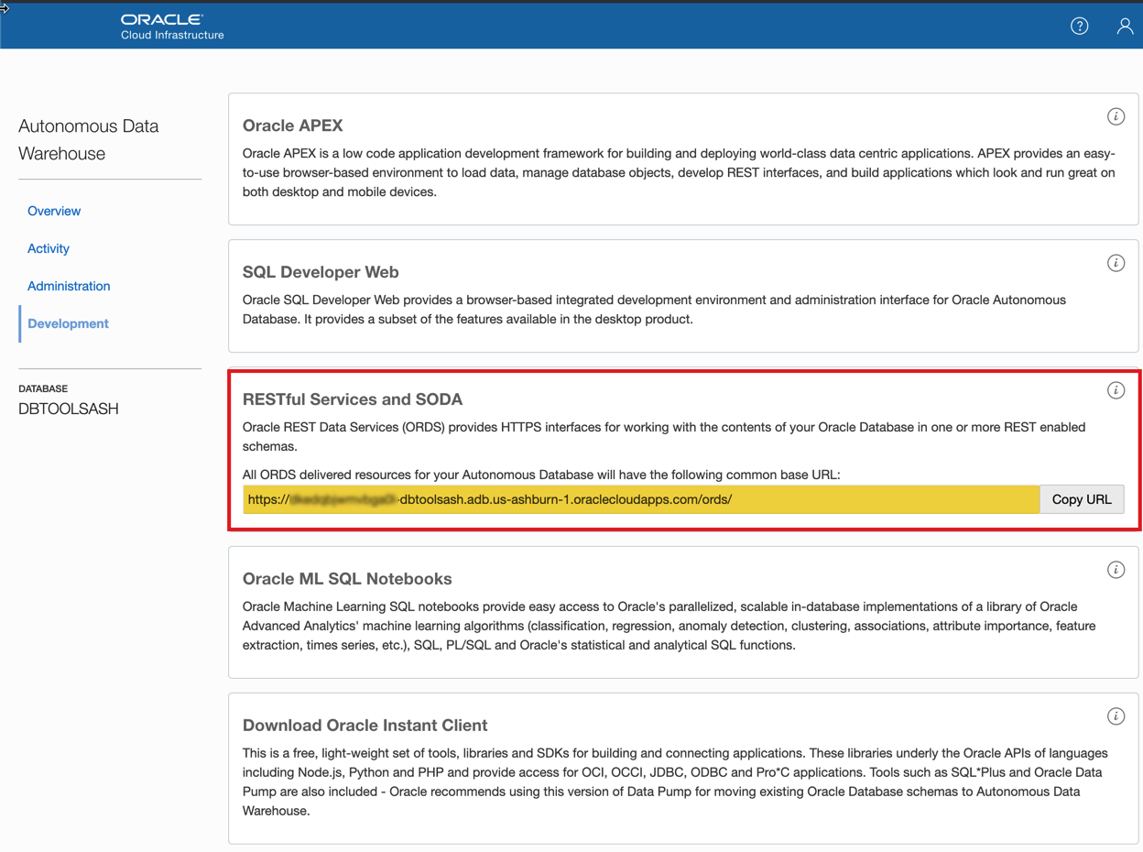Select the Development section
Screen dimensions: 1143x852
click(x=68, y=323)
